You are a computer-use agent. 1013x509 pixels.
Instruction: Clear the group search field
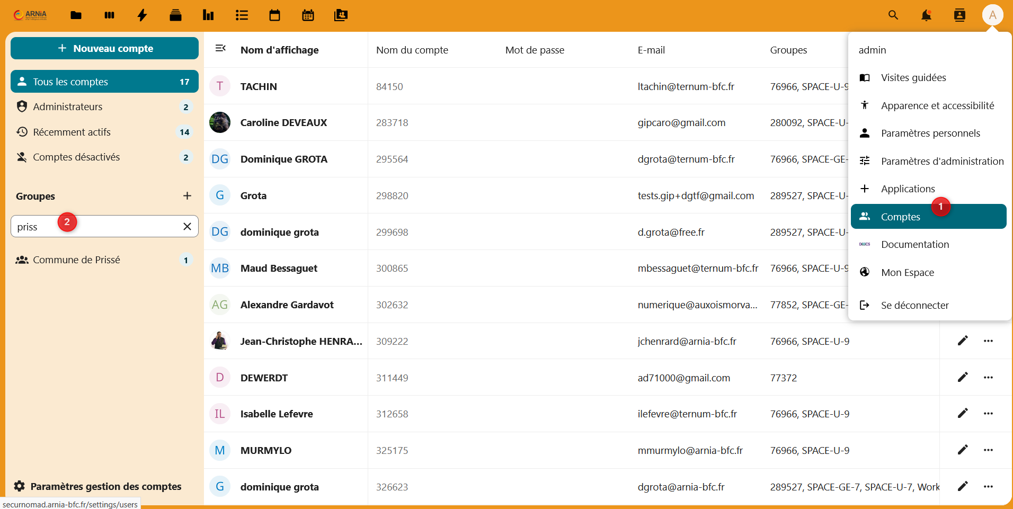[x=187, y=227]
